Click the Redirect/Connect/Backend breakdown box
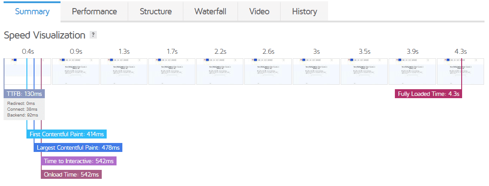The width and height of the screenshot is (489, 186). pyautogui.click(x=24, y=109)
